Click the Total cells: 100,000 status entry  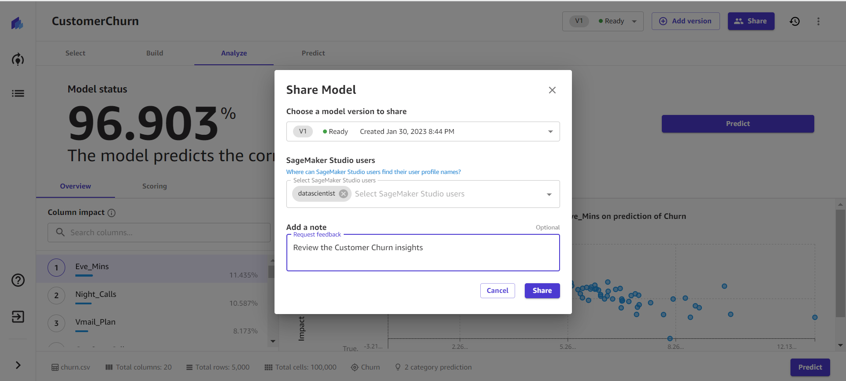tap(301, 367)
